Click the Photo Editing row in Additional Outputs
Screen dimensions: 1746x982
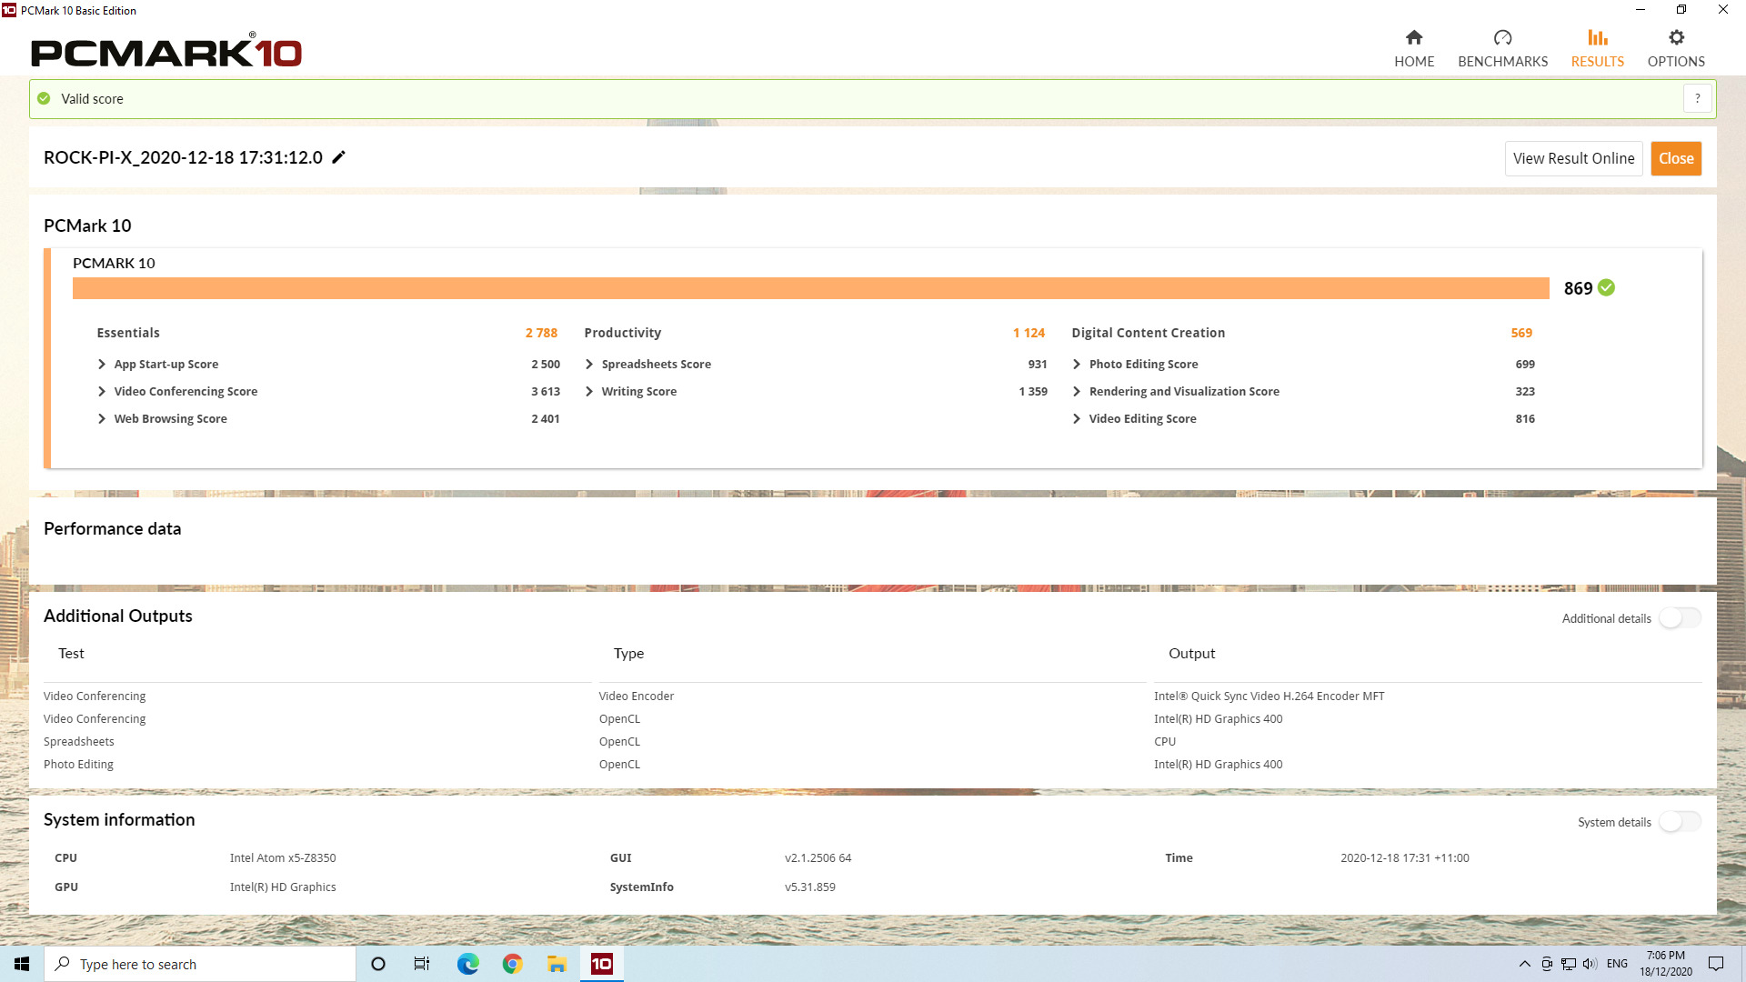pyautogui.click(x=873, y=765)
